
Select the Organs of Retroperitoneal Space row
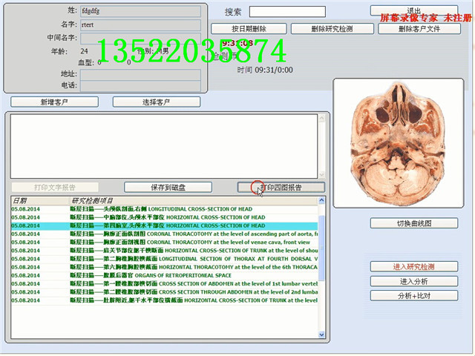[163, 275]
